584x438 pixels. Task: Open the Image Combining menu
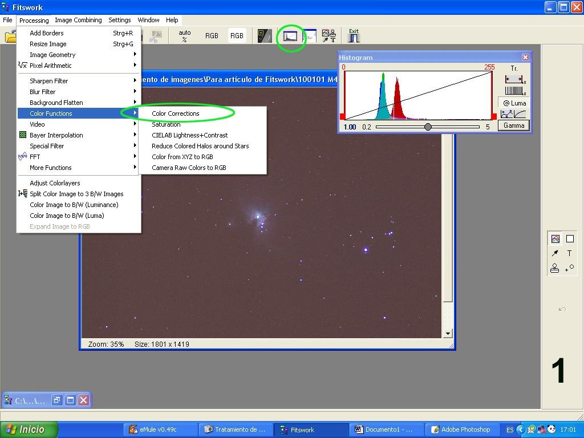78,20
